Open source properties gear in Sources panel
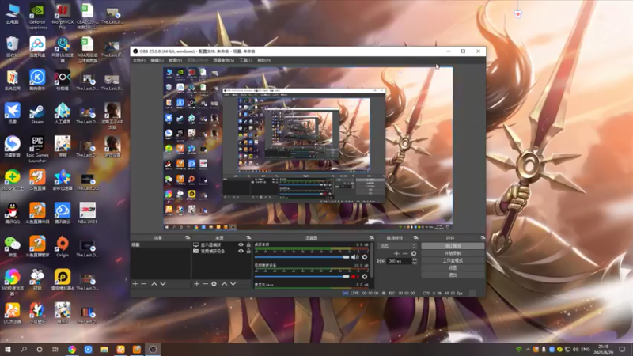Screen dimensions: 633x356 (214, 284)
